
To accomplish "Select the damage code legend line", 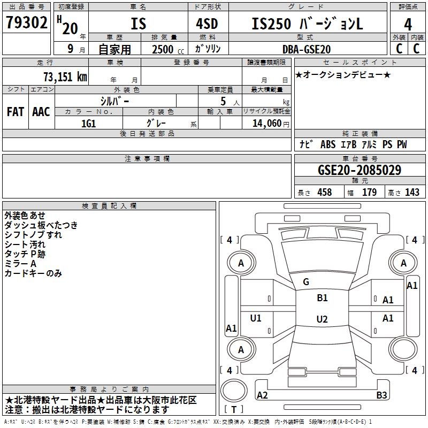I will click(x=188, y=422).
